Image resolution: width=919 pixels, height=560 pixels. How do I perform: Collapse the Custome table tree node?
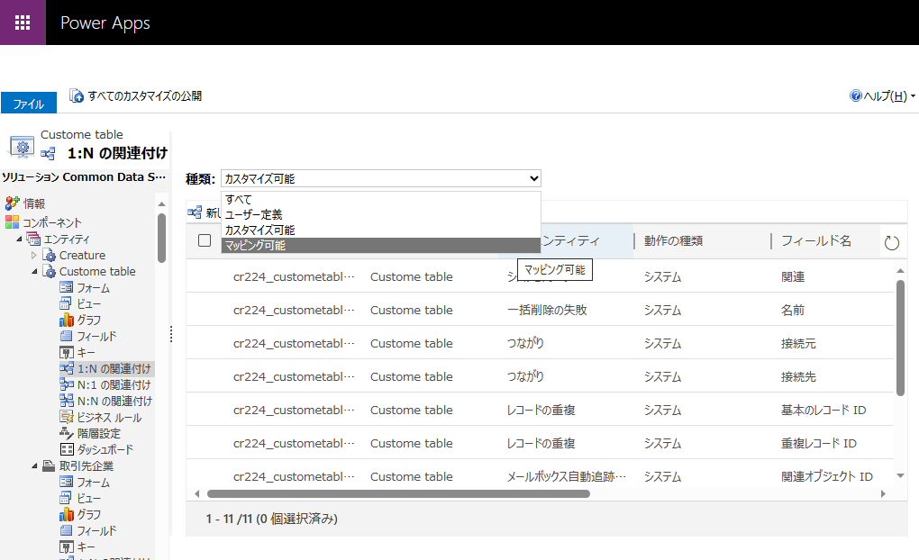(34, 272)
